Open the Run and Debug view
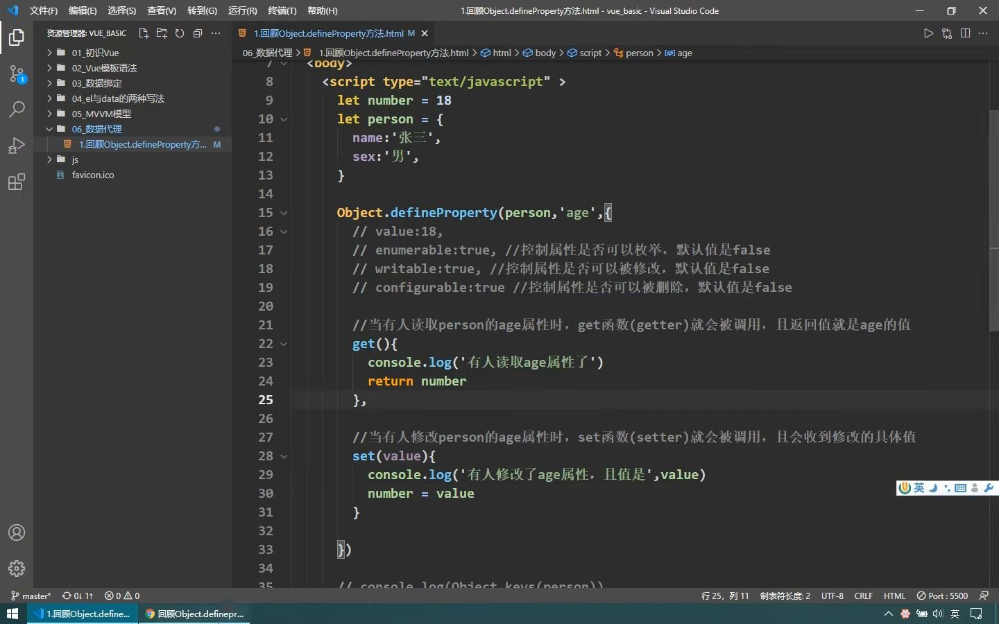 coord(17,146)
